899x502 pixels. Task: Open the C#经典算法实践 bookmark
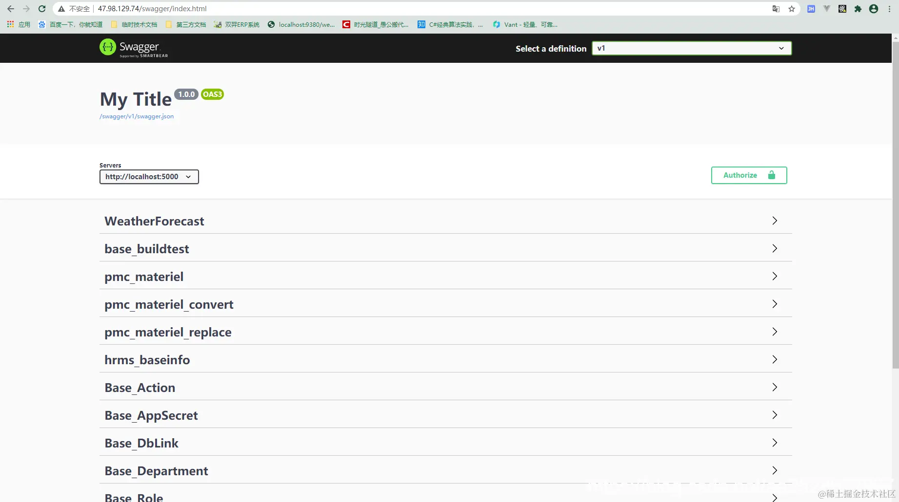[450, 24]
